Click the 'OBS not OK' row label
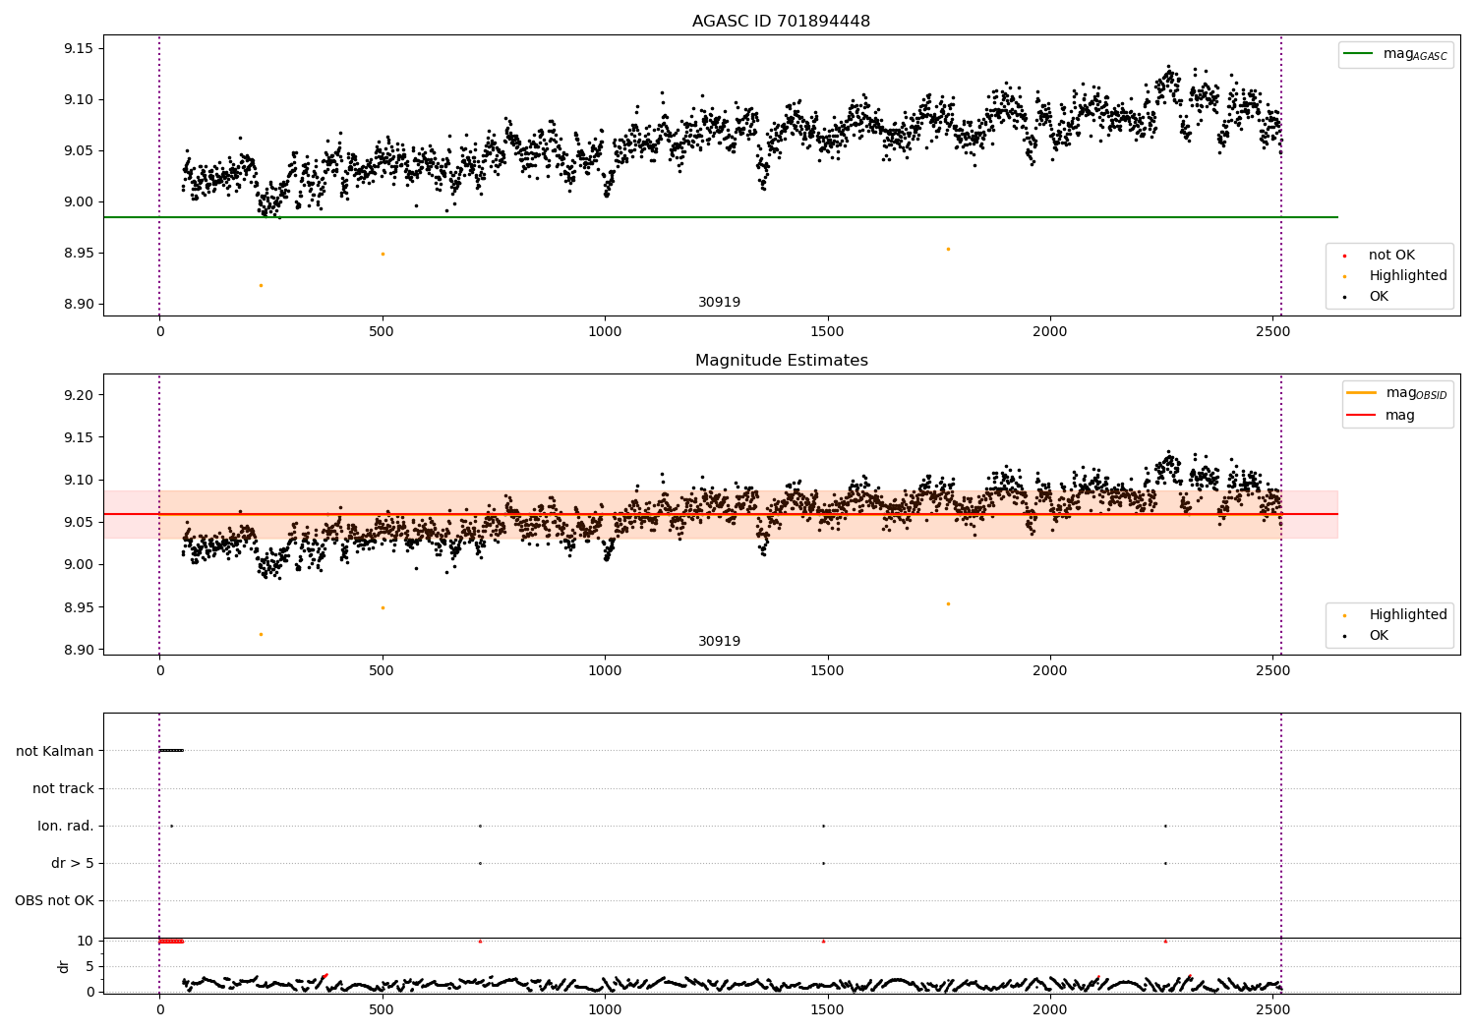This screenshot has height=1032, width=1475. point(54,900)
